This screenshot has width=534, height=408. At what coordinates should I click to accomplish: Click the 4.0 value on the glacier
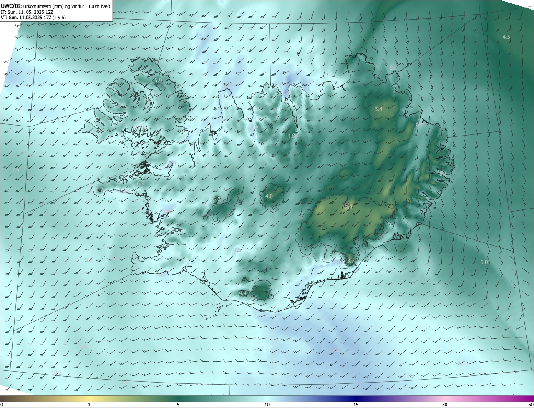click(269, 196)
